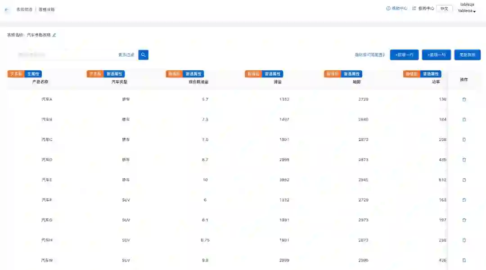Select the 汽车C name cell

click(x=47, y=140)
